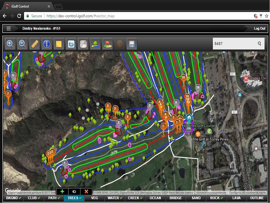The image size is (270, 203).
Task: Select the ruler measurement tool
Action: [x=35, y=44]
